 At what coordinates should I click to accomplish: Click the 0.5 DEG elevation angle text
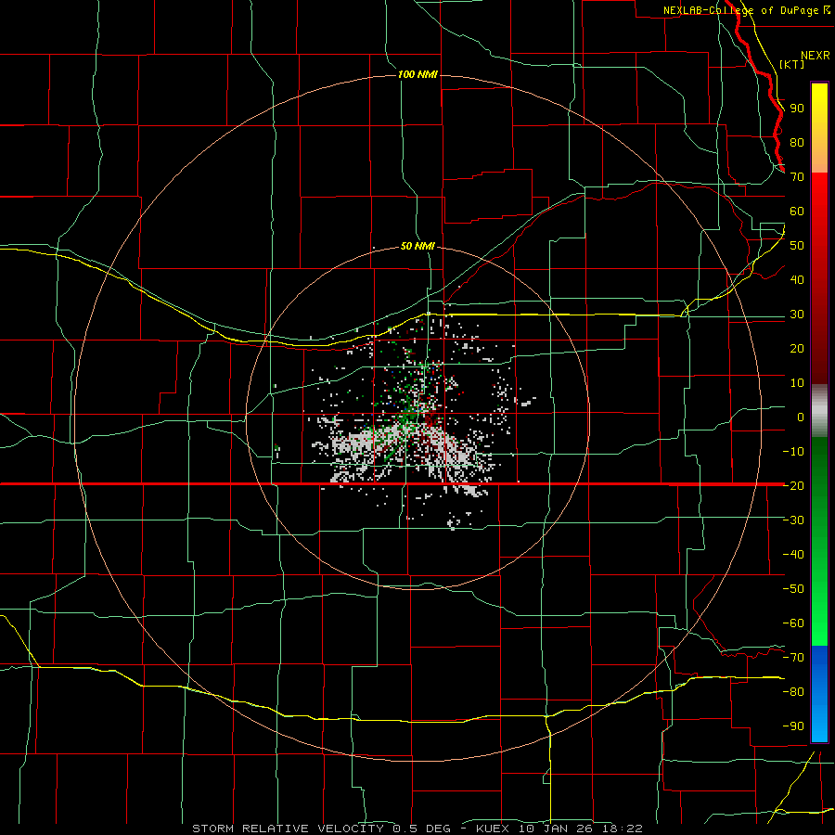click(422, 829)
